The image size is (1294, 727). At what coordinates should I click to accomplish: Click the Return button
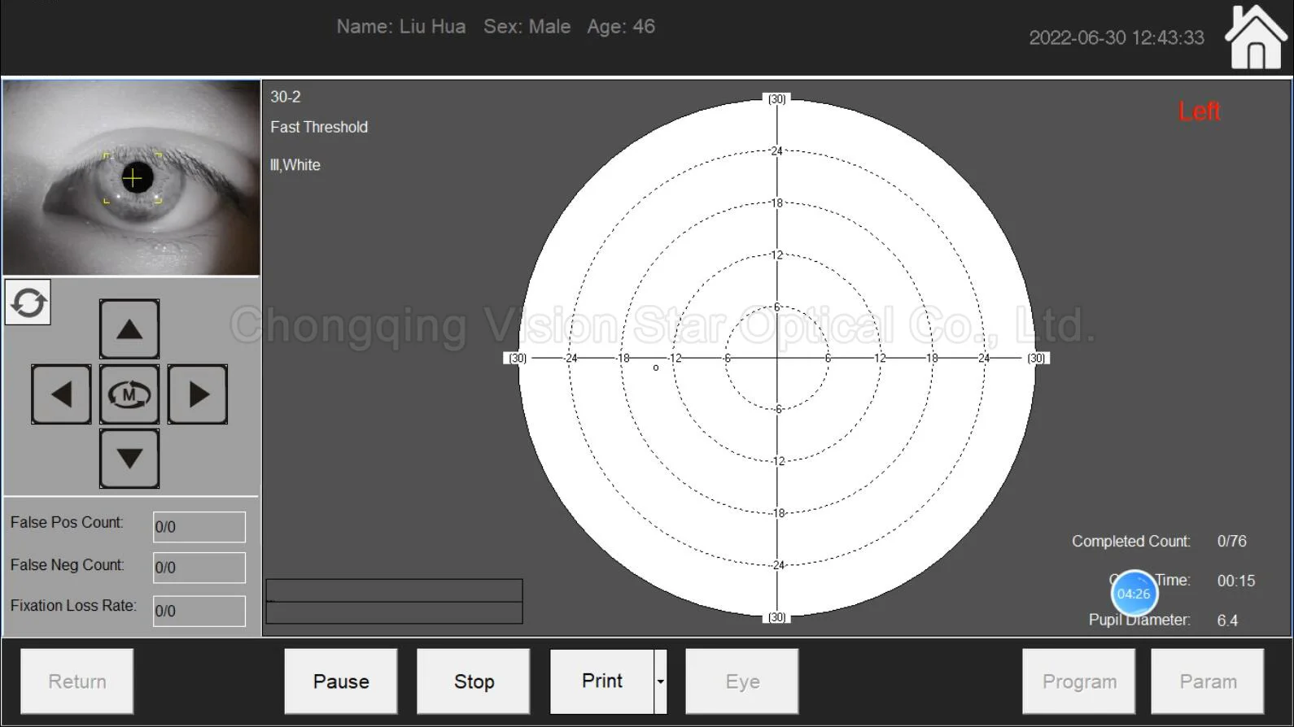(x=77, y=681)
